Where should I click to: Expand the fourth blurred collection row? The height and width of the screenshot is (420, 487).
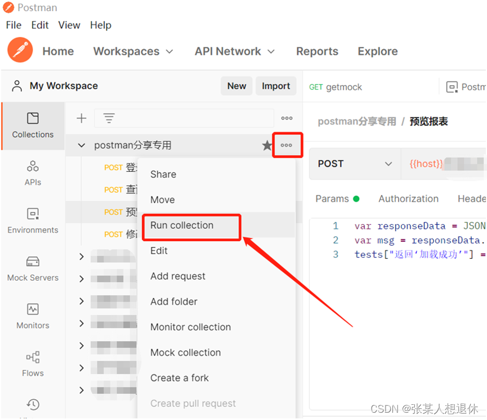(x=82, y=324)
